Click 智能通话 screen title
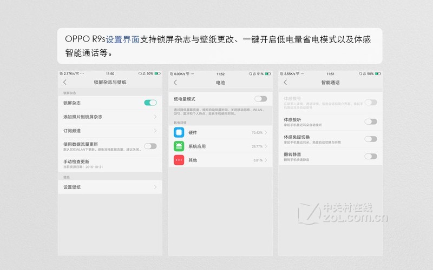This screenshot has height=270, width=433. tap(330, 83)
